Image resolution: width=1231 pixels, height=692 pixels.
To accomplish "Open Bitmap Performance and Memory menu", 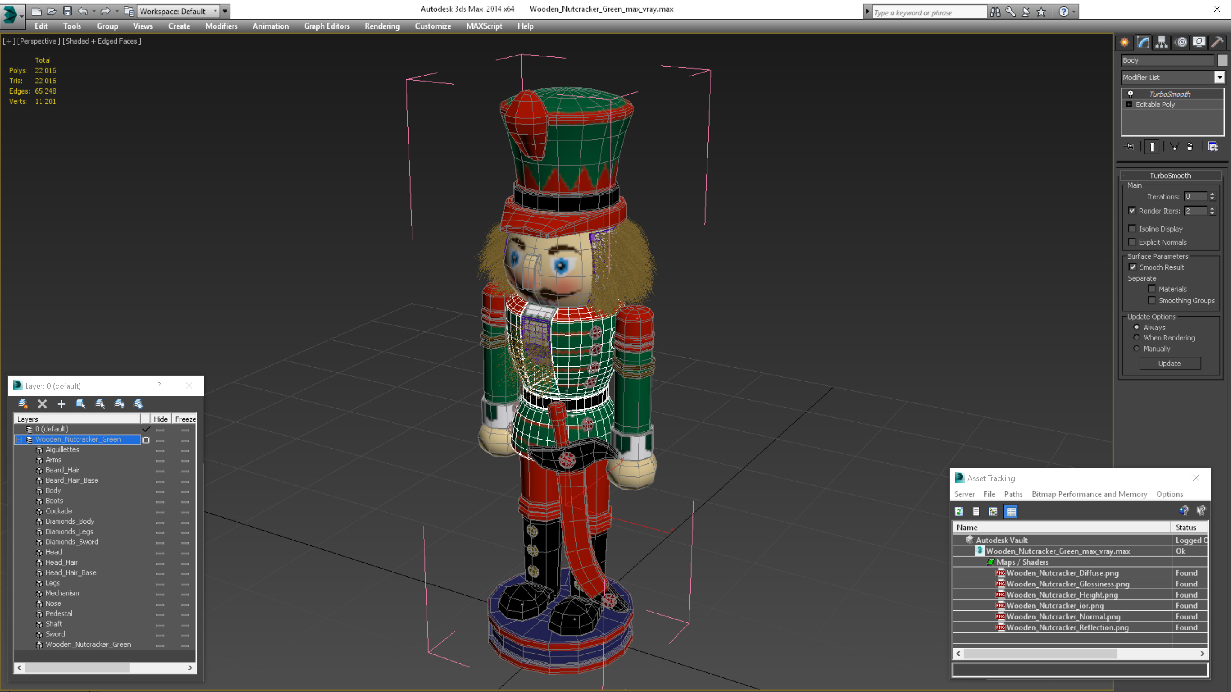I will click(1089, 494).
